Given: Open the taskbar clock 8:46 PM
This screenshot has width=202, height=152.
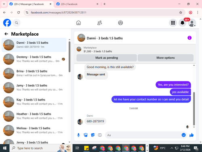Looking at the screenshot, I should click(x=185, y=148).
